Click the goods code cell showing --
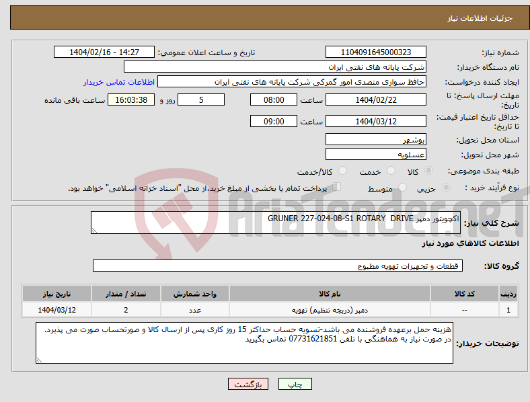Viewport: 530px width, 402px height. coord(465,310)
